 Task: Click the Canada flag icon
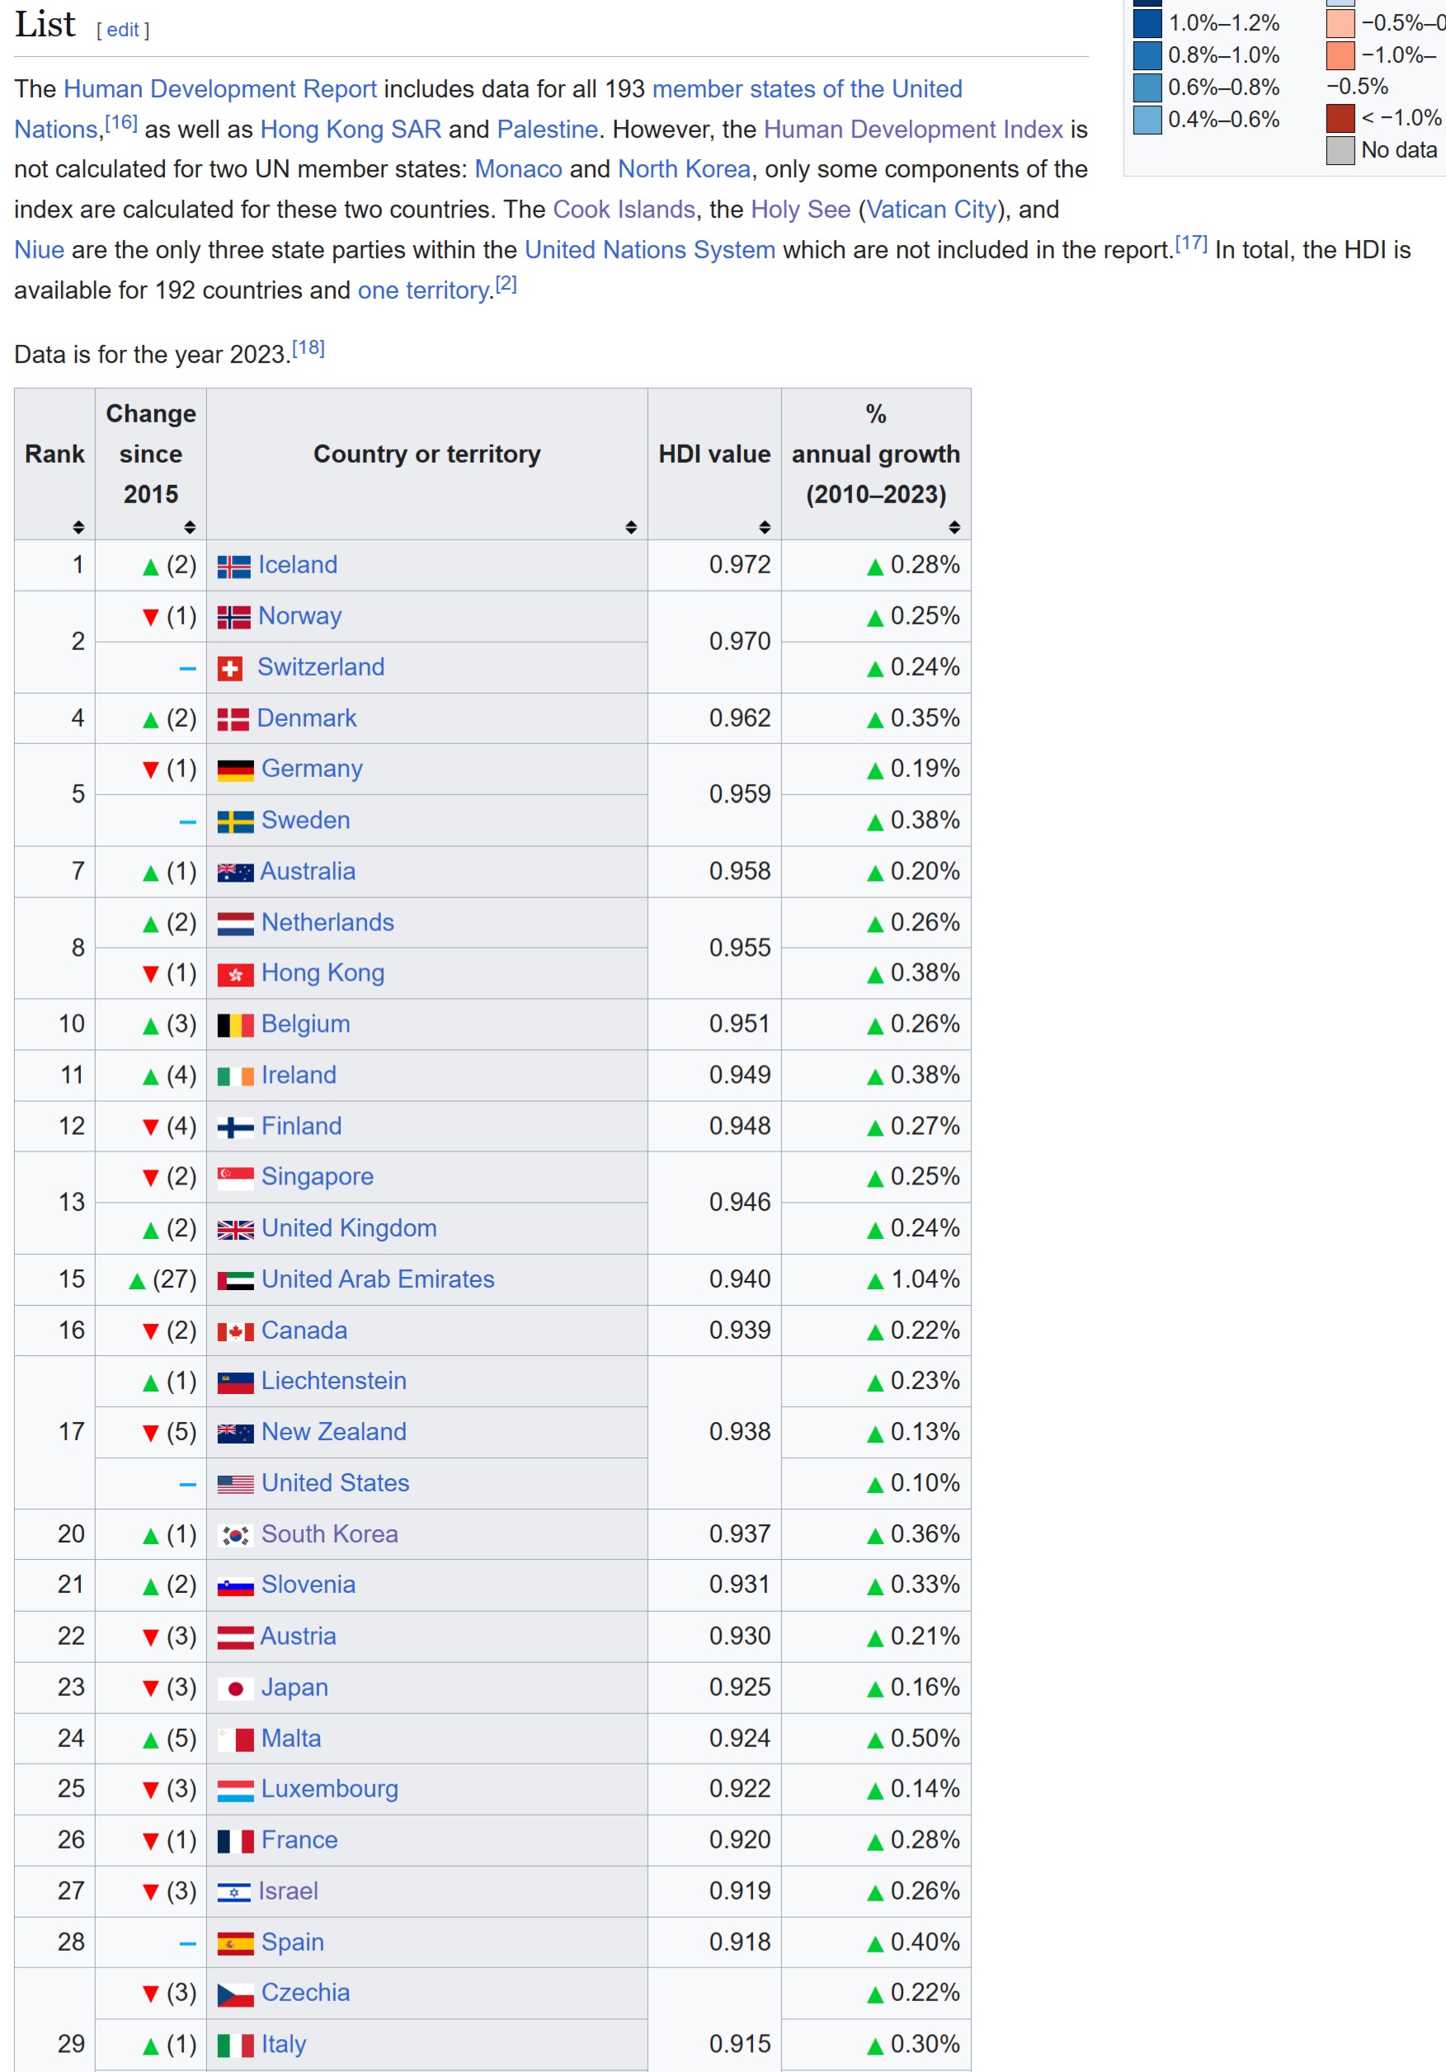pos(236,1332)
